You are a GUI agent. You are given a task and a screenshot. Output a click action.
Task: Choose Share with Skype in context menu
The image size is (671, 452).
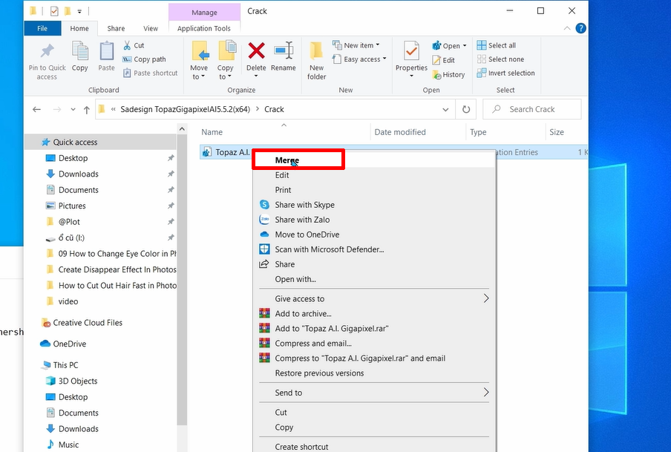point(374,205)
